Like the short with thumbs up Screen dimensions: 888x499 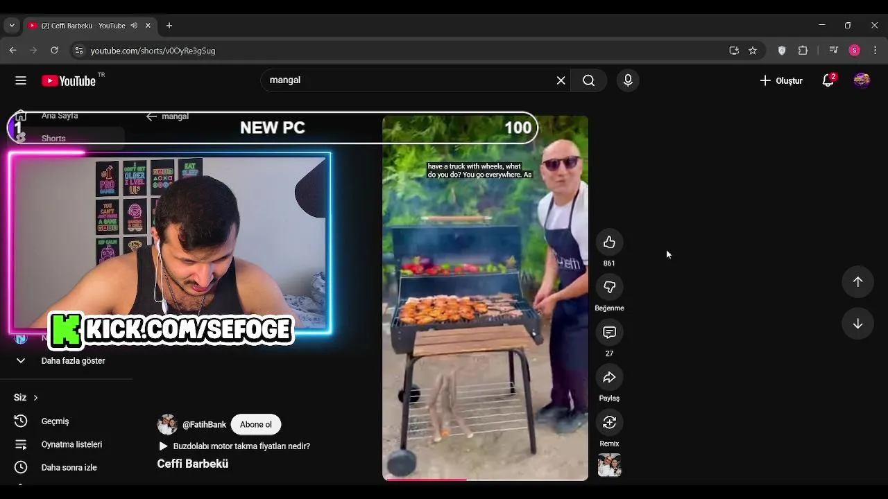click(609, 242)
